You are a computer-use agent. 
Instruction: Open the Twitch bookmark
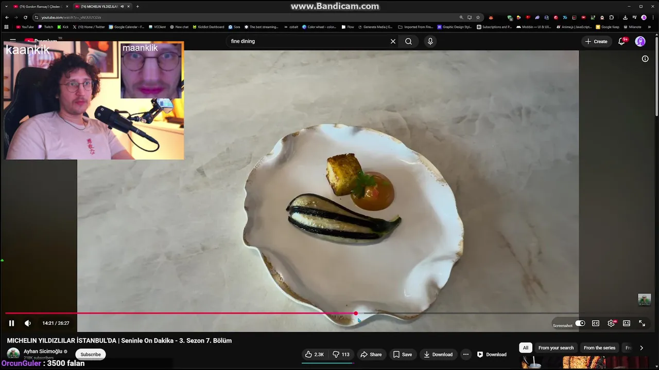coord(46,27)
